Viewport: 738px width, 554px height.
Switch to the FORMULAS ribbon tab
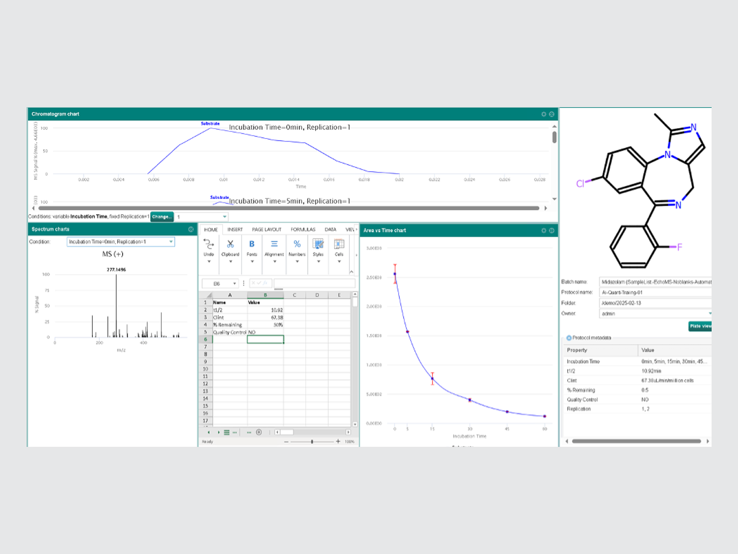[x=303, y=229]
